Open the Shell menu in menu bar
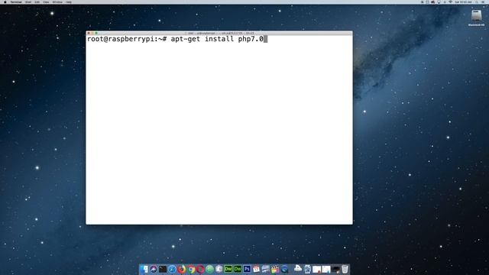The height and width of the screenshot is (275, 489). pyautogui.click(x=28, y=2)
